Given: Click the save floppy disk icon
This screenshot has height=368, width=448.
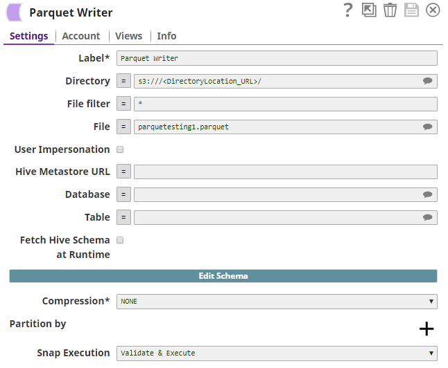Looking at the screenshot, I should 411,10.
